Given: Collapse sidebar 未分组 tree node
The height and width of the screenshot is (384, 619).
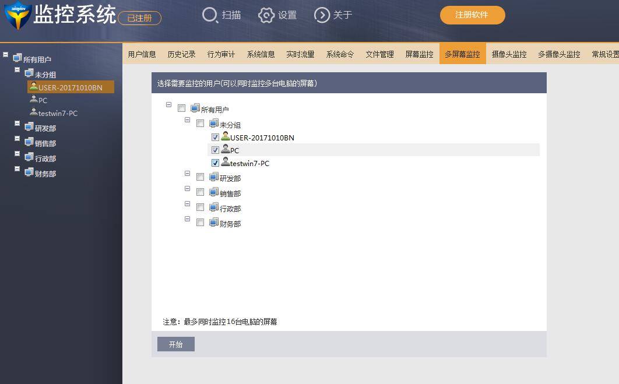Looking at the screenshot, I should click(17, 69).
